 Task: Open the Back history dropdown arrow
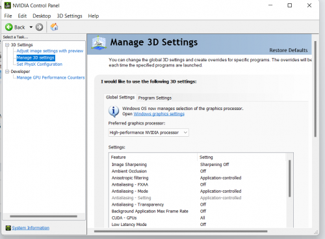pos(31,27)
